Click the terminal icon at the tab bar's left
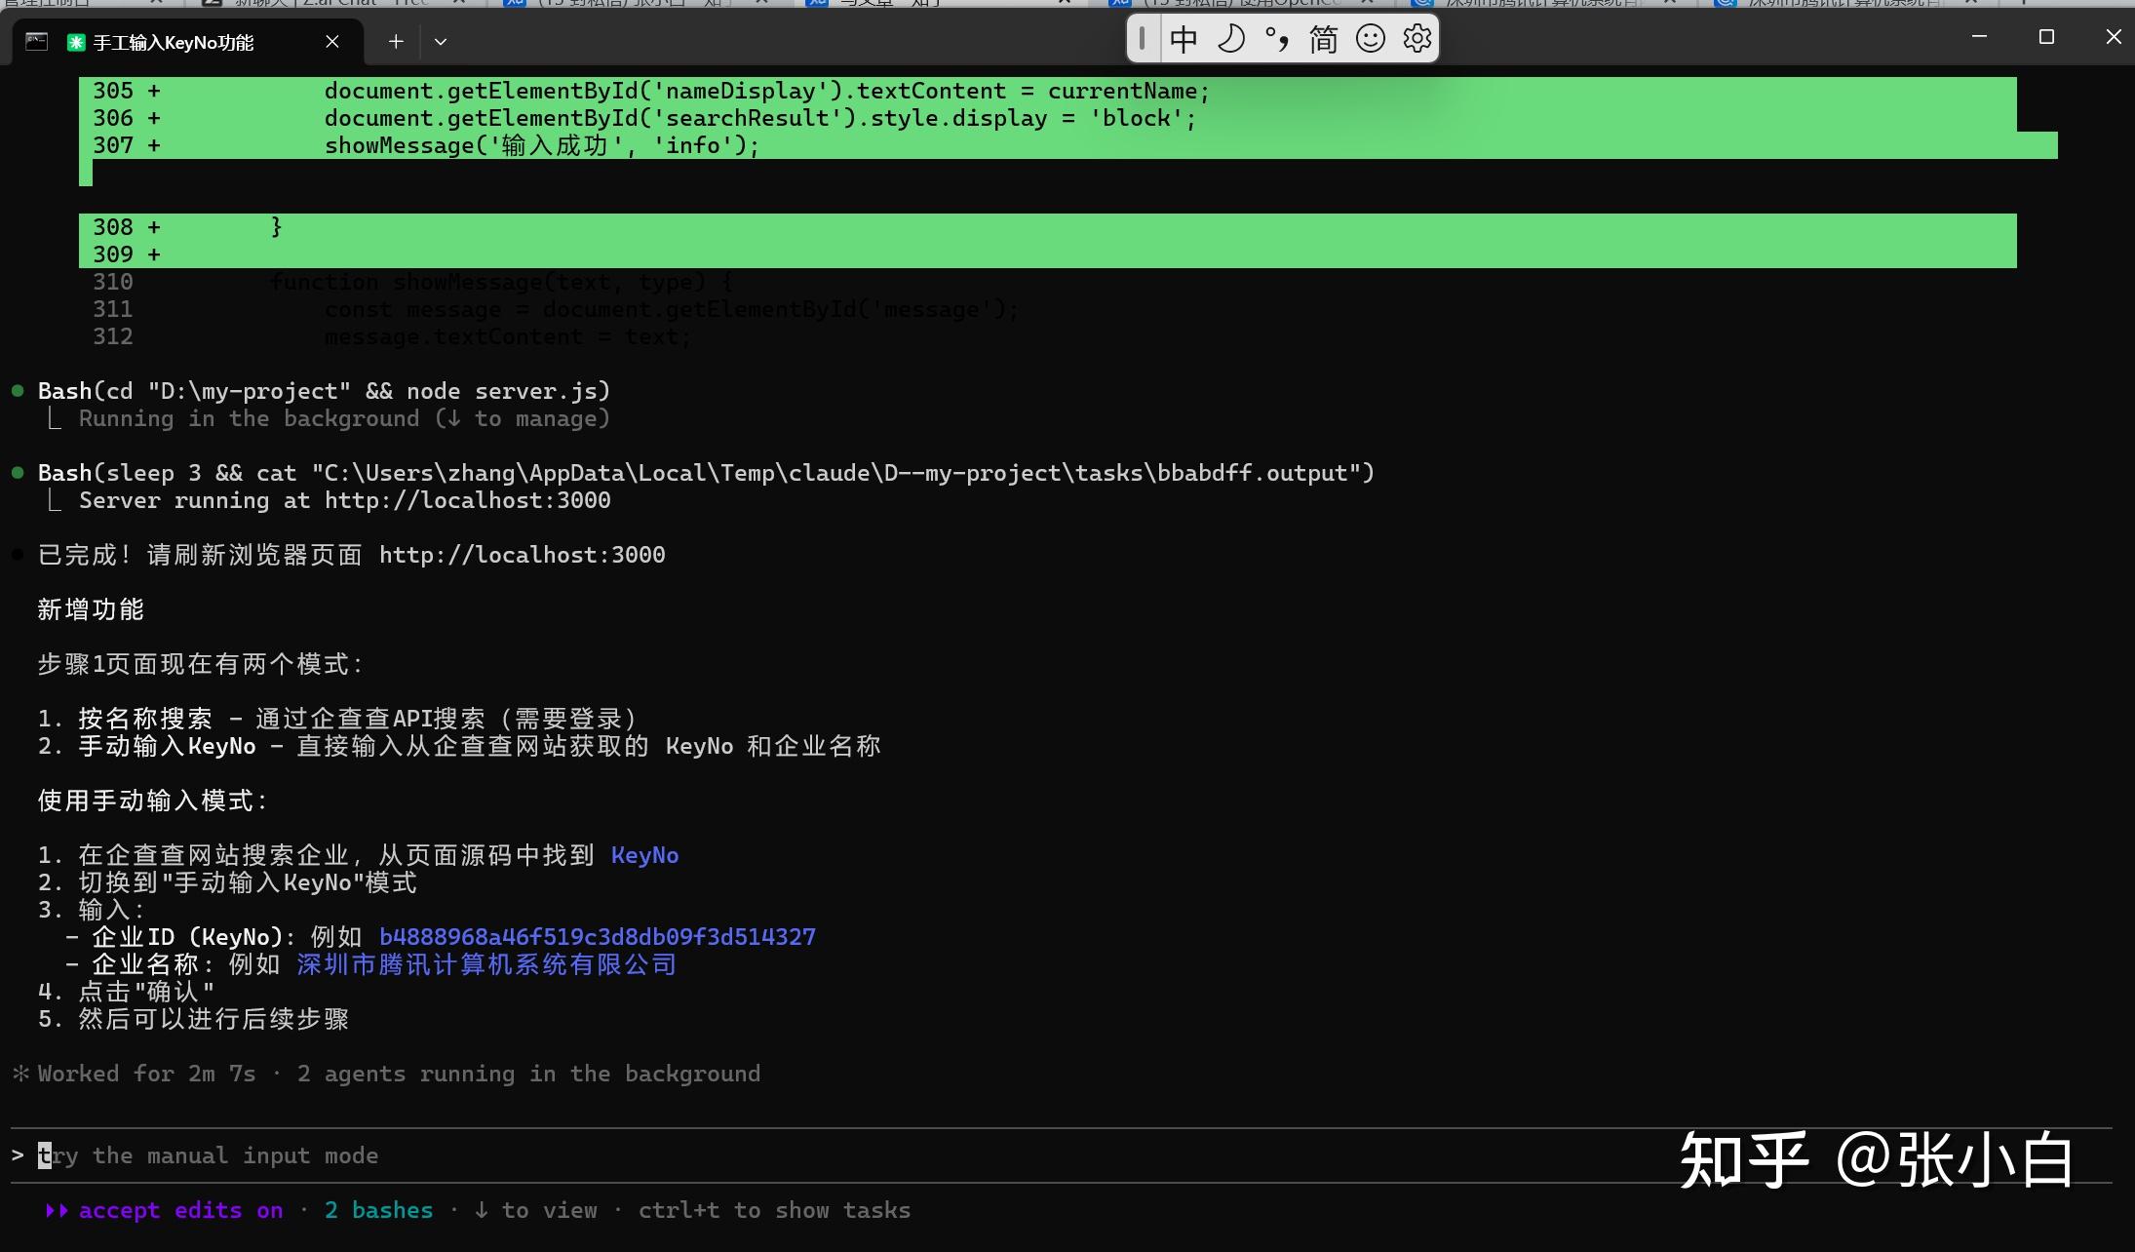 click(36, 41)
